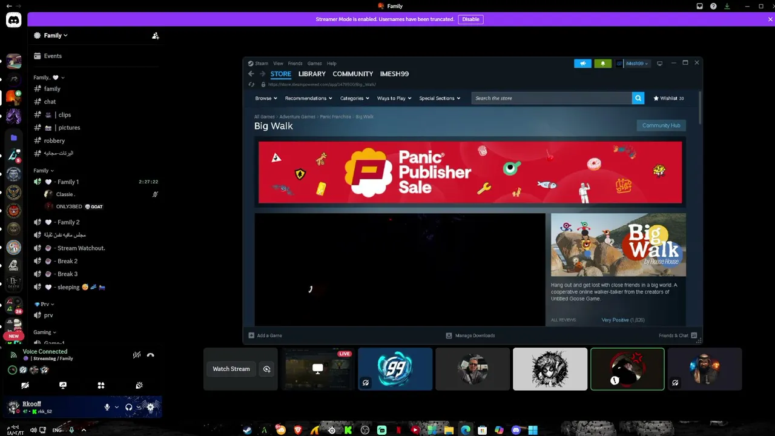This screenshot has height=436, width=775.
Task: Open the Community Hub button for Big Walk
Action: coord(661,125)
